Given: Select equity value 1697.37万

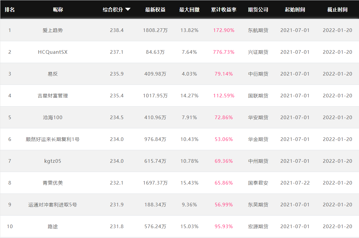Looking at the screenshot, I should point(155,183).
